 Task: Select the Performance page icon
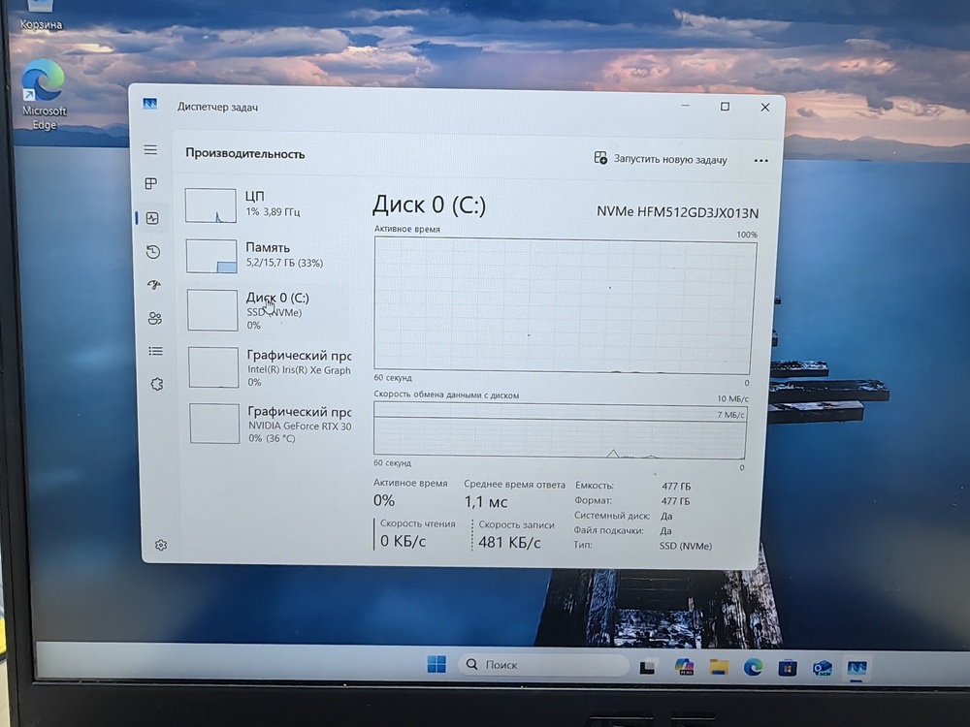click(151, 218)
